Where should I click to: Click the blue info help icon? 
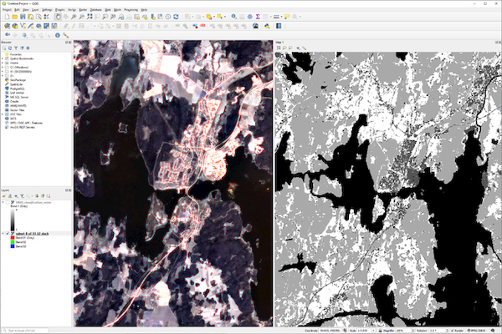coord(58,35)
